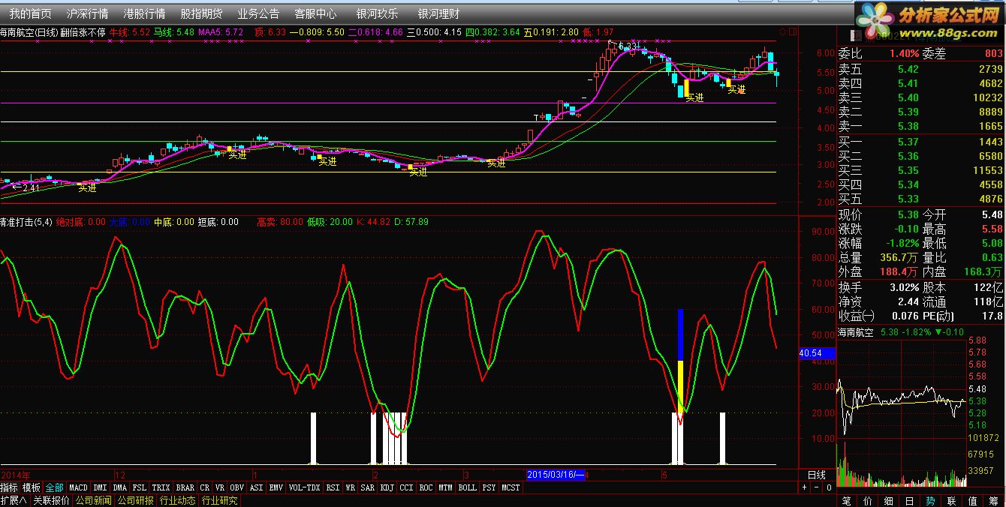
Task: Open 银河玖乐 menu item
Action: (377, 13)
